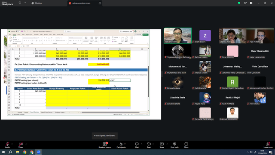This screenshot has height=155, width=275.
Task: Toggle AutoSave switch in Excel title bar
Action: 18,31
